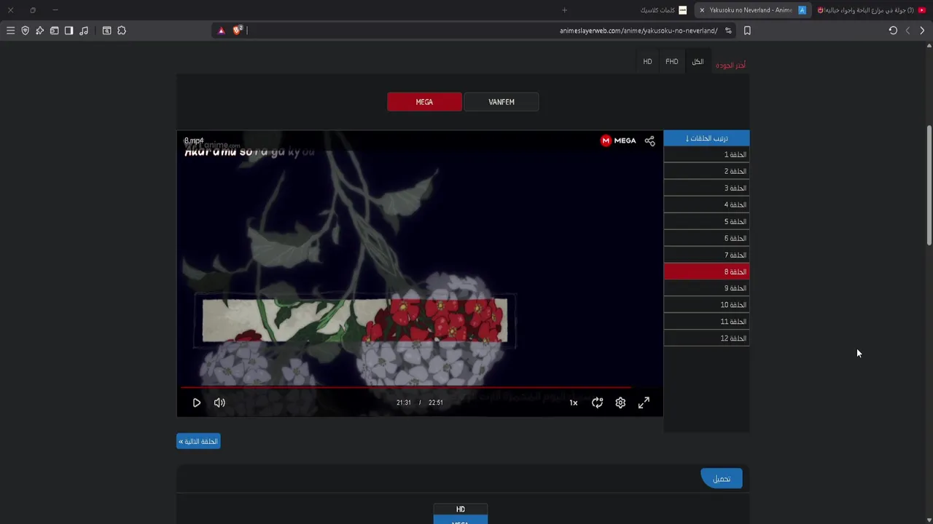Screen dimensions: 933x524
Task: Mute the video via the speaker icon
Action: [219, 402]
